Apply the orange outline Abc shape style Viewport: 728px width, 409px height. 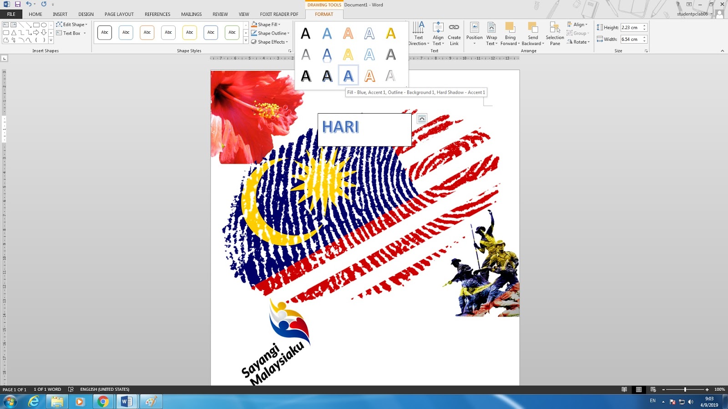coord(147,32)
